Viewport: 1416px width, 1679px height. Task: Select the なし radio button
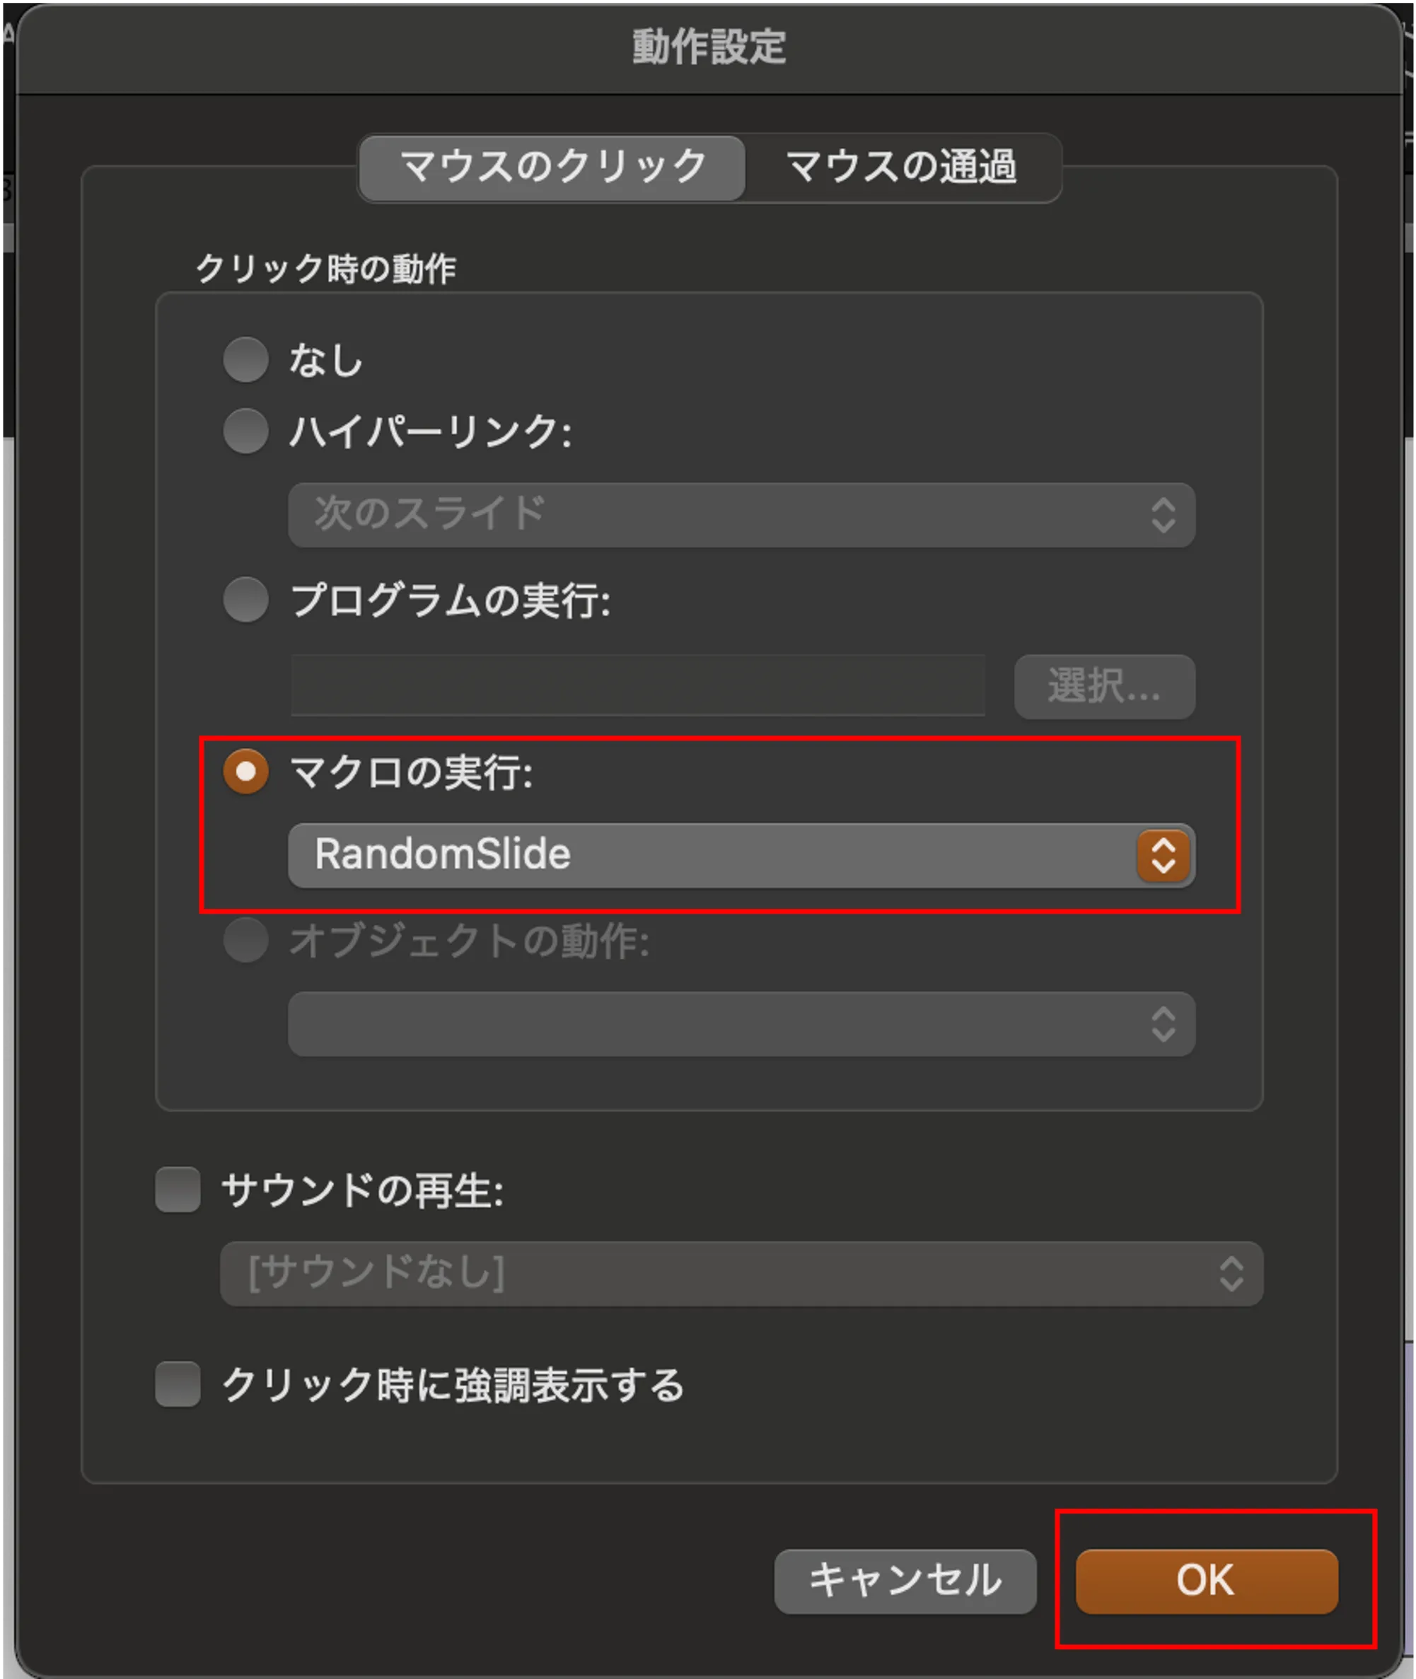point(245,359)
